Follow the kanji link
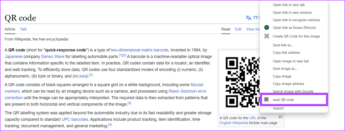The height and width of the screenshot is (131, 345). 84,76
